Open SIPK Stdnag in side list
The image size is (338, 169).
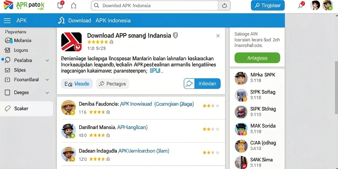(x=263, y=109)
